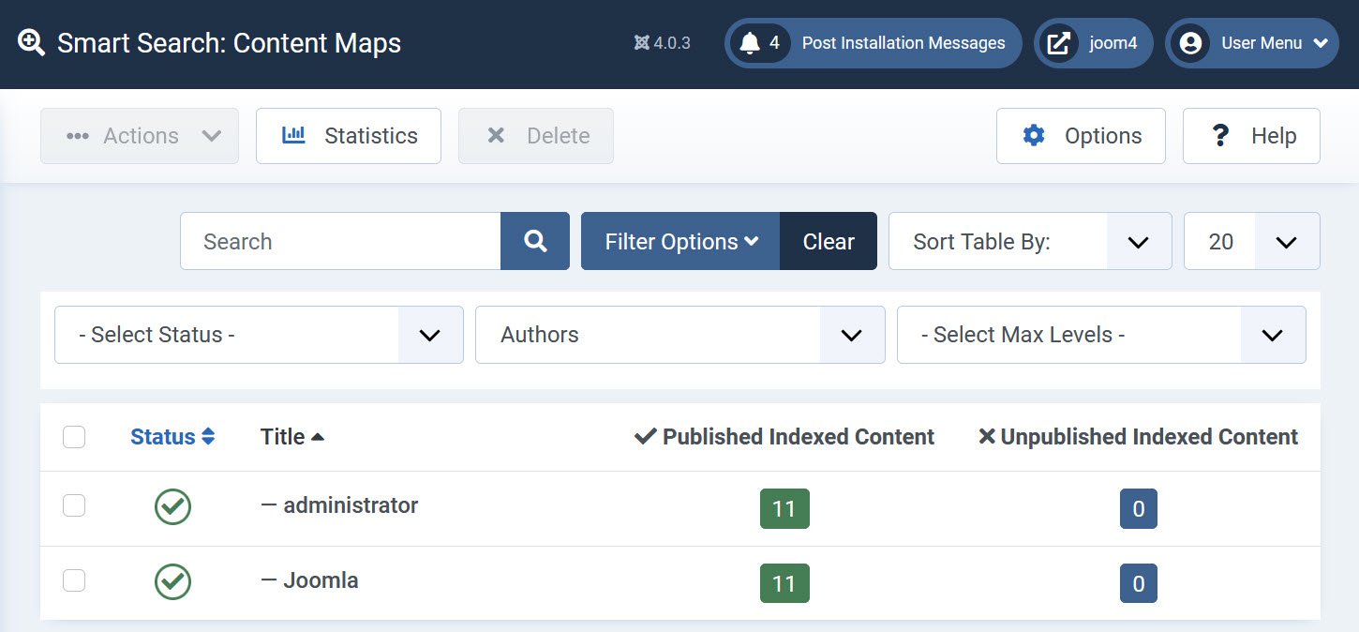
Task: Click the Post Installation Messages bell icon
Action: click(x=749, y=43)
